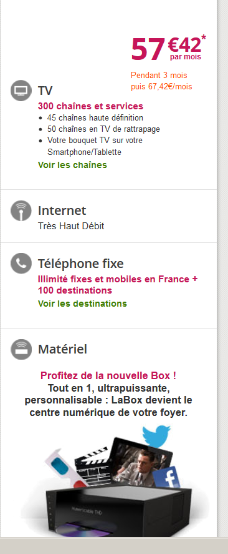Click the Internet section heading
Screen dimensions: 228x554
(x=62, y=210)
